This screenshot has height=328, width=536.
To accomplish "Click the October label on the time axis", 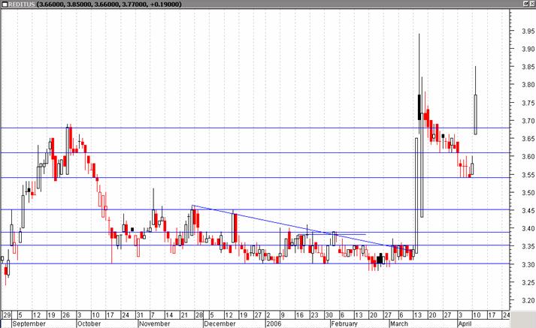I will (89, 323).
